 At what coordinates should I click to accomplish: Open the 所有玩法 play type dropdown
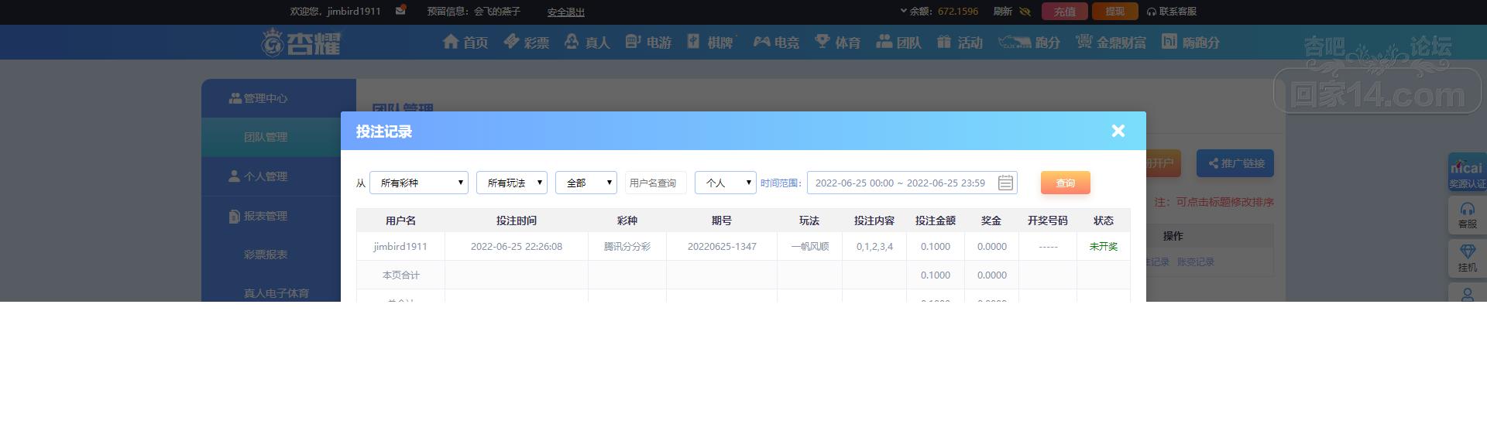pos(512,183)
